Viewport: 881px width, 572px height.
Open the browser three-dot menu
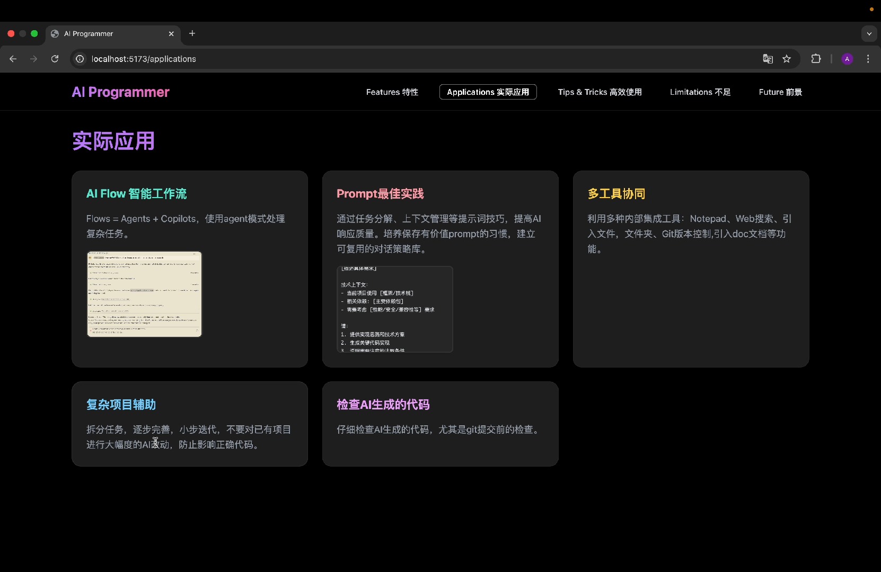pos(868,59)
